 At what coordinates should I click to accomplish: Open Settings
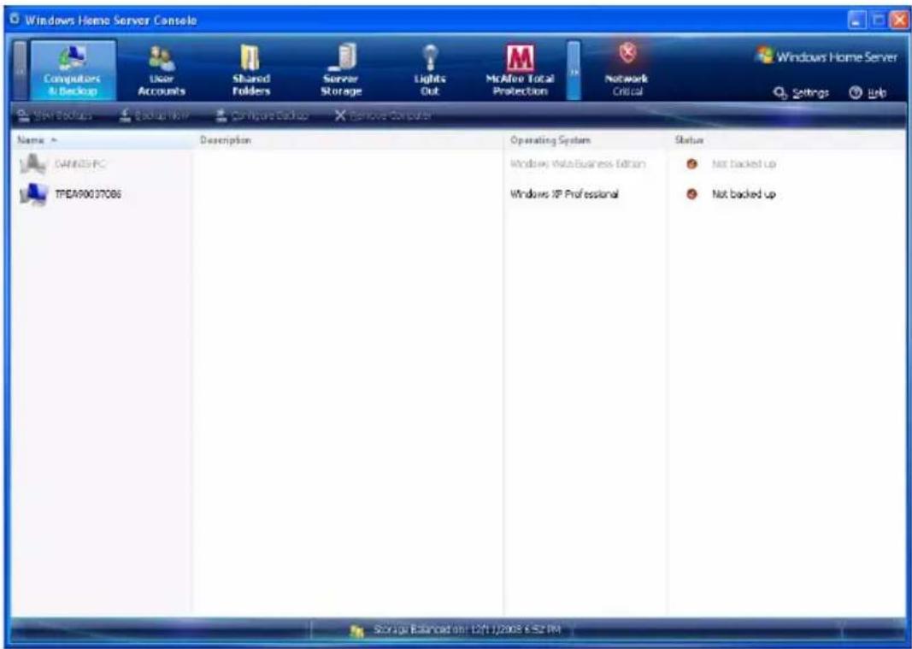[801, 93]
